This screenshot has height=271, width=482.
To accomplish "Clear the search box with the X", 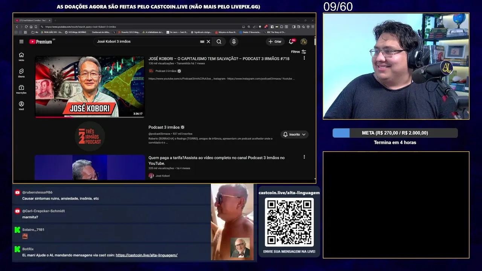I will [208, 41].
